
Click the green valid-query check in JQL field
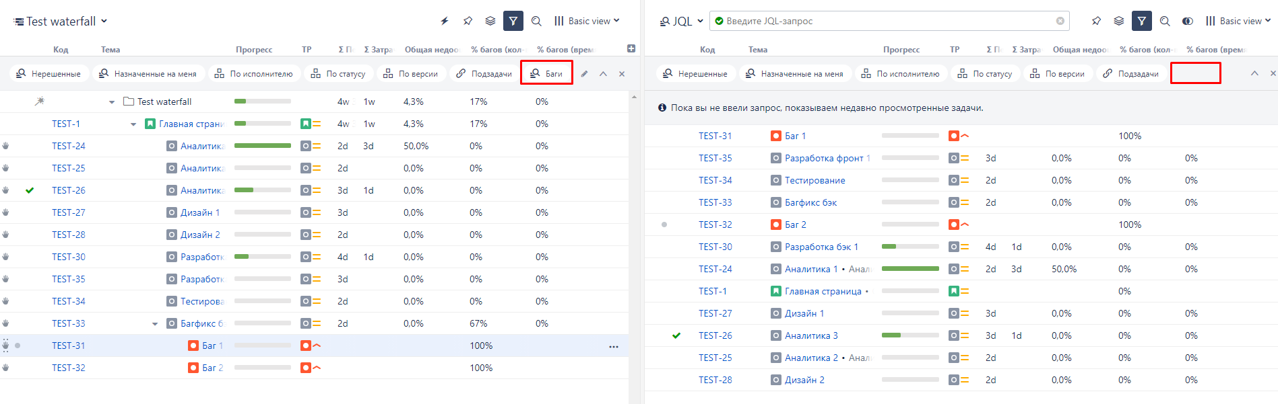[x=719, y=21]
